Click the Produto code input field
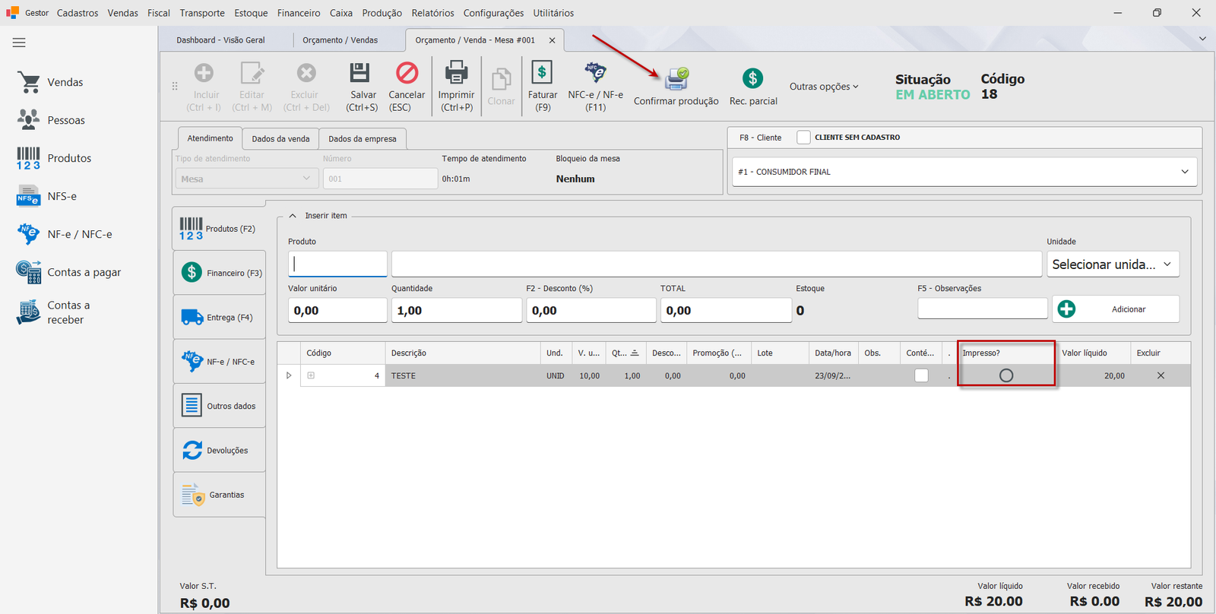The height and width of the screenshot is (614, 1216). [337, 264]
